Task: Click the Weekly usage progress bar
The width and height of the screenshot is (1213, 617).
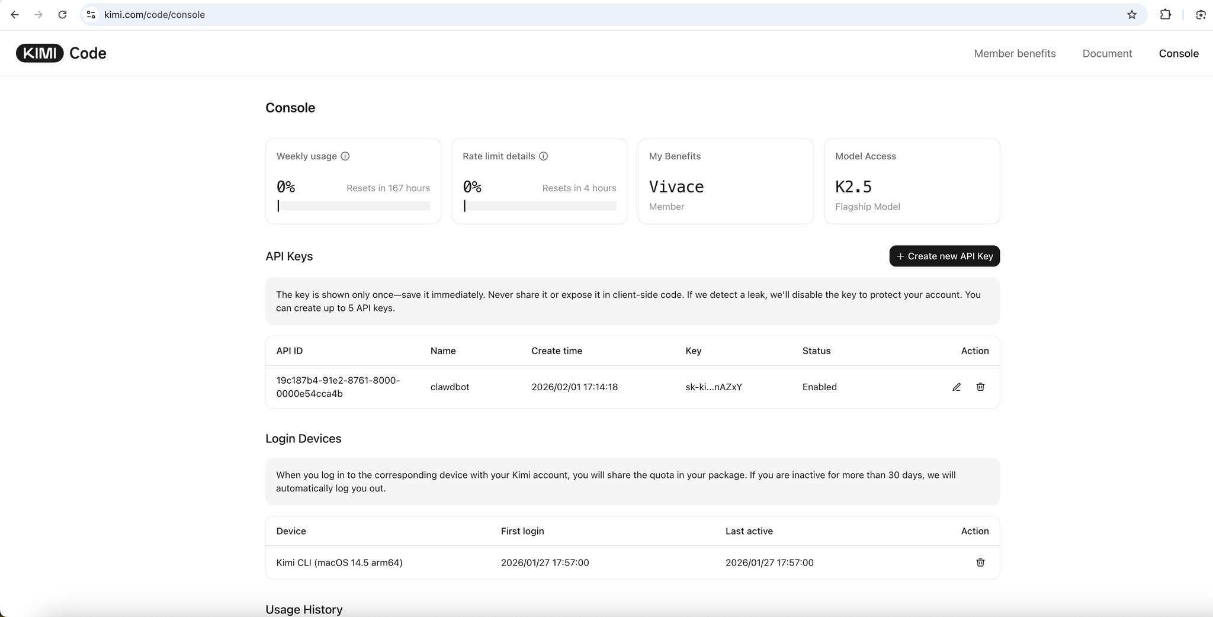Action: coord(354,206)
